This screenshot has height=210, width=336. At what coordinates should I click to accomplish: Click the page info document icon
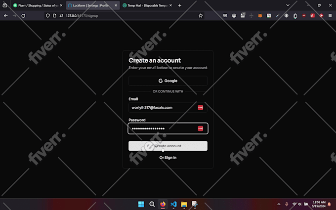point(55,16)
